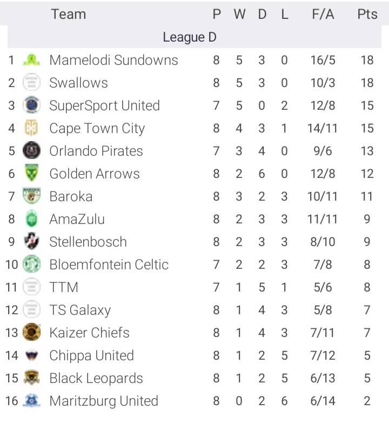
Task: Click the Cape Town City badge
Action: point(31,128)
